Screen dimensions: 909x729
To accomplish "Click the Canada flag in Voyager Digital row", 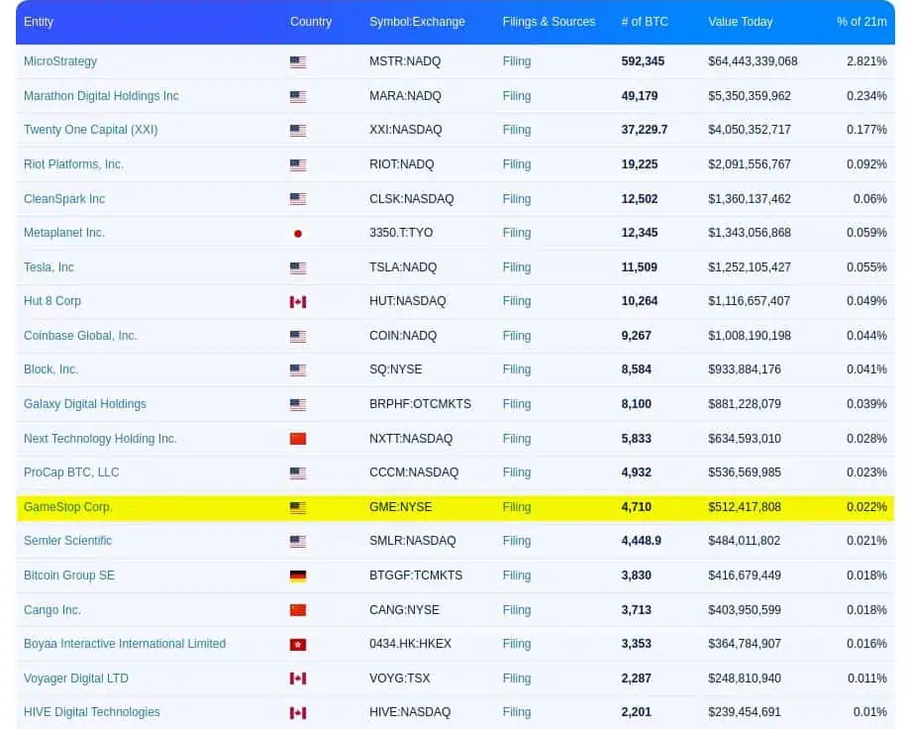I will click(x=298, y=678).
